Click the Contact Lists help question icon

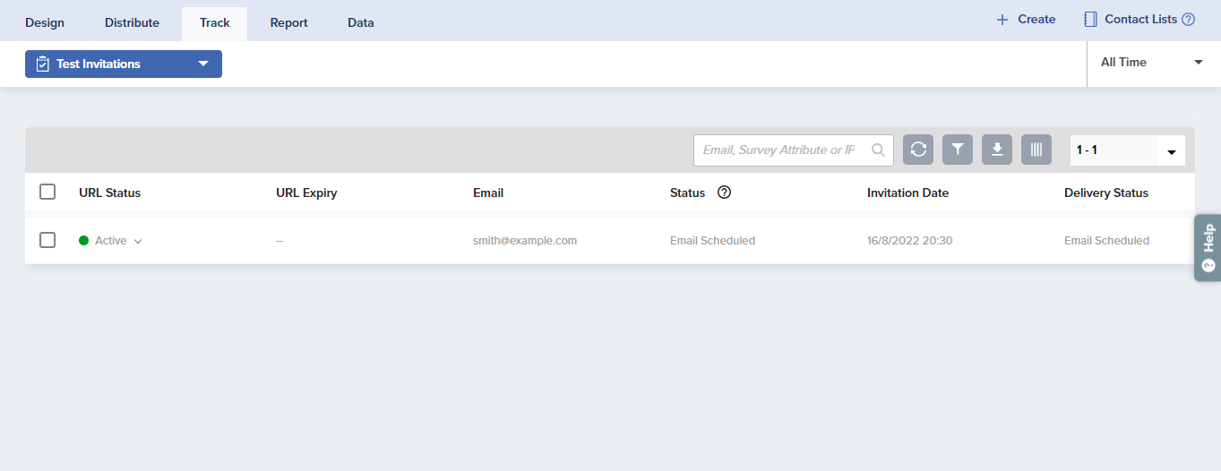point(1189,20)
